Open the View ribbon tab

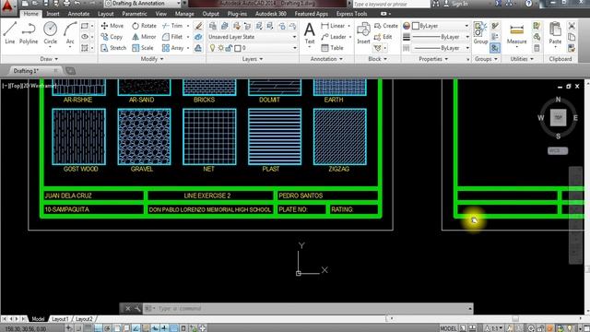pos(161,14)
